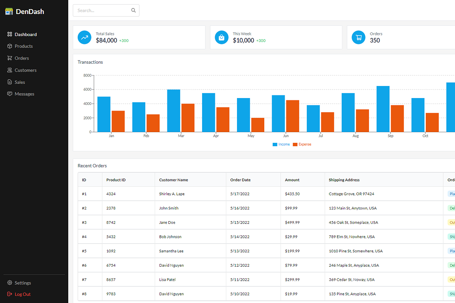Click address 369 Cedar St, Noway, USA
455x303 pixels.
pos(351,280)
